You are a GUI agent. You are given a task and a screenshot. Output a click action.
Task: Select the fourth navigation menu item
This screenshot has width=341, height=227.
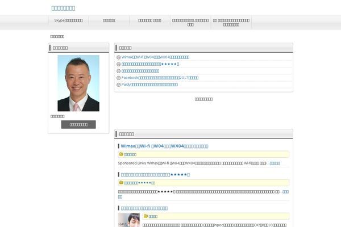190,22
